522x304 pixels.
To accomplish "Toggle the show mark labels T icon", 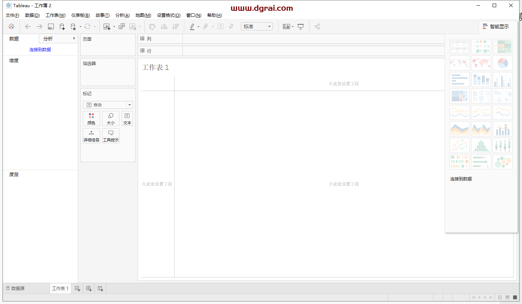I will [220, 26].
